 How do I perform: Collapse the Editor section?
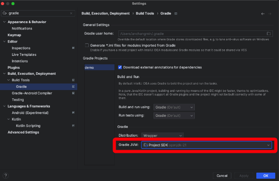click(x=4, y=42)
